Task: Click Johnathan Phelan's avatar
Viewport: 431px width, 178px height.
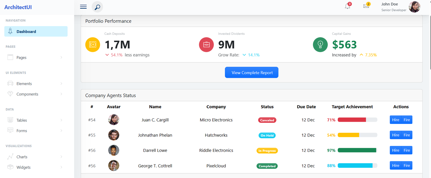Action: pyautogui.click(x=114, y=135)
